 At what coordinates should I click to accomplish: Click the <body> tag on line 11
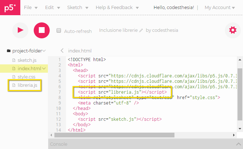tap(81, 114)
